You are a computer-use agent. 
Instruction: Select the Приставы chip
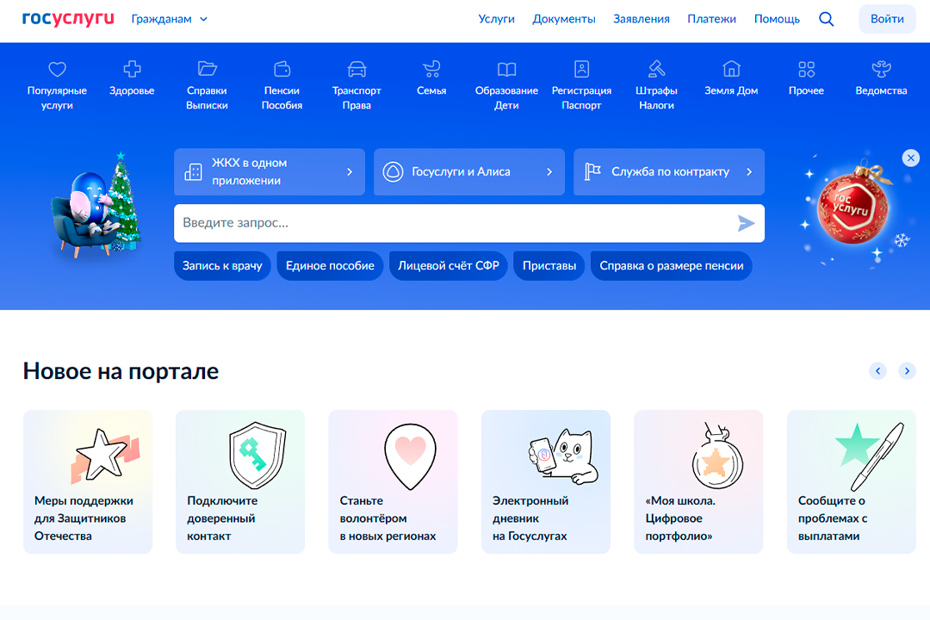[x=549, y=266]
